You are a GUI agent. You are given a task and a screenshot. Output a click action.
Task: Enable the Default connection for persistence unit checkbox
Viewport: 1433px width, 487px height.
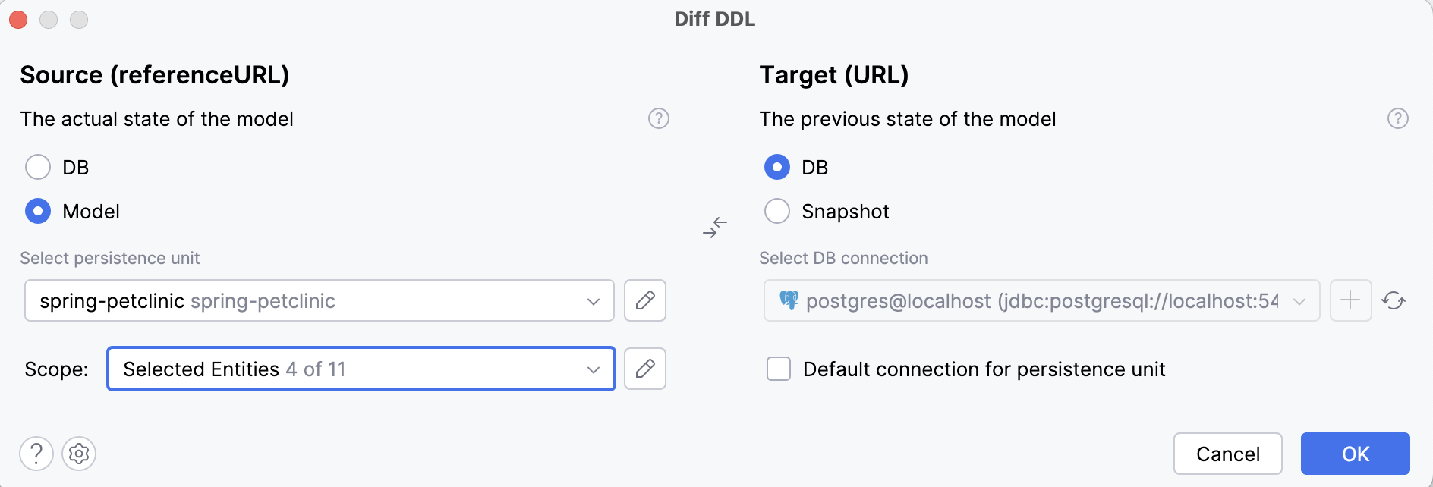(777, 369)
